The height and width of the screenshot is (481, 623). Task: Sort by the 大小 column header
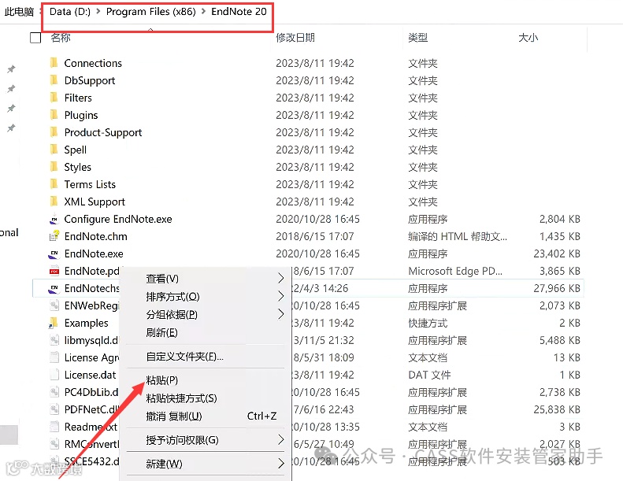(528, 38)
